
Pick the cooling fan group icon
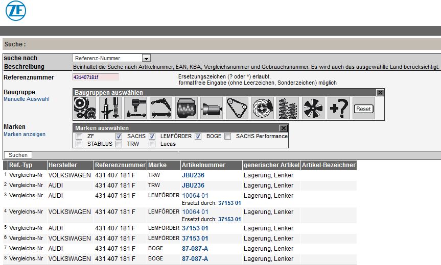[x=313, y=109]
